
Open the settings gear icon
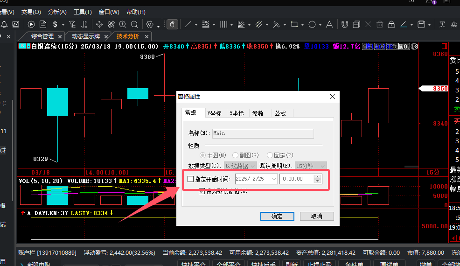point(150,24)
